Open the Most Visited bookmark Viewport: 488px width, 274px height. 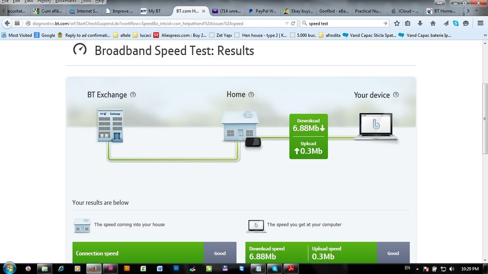coord(17,35)
